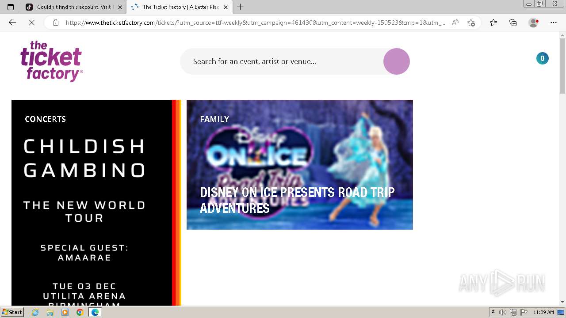566x318 pixels.
Task: Switch to the TikTok account tab
Action: click(74, 7)
